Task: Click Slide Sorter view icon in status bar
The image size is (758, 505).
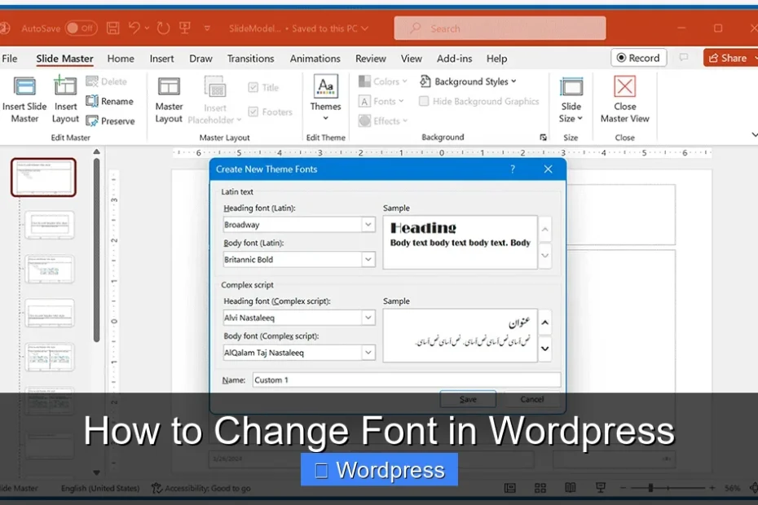Action: pos(540,488)
